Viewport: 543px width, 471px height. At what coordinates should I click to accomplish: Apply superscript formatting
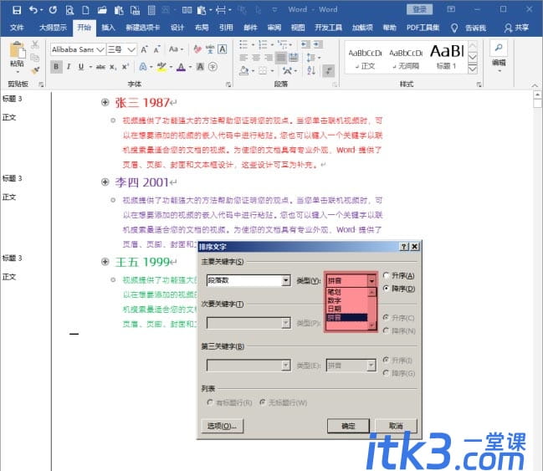pyautogui.click(x=125, y=66)
